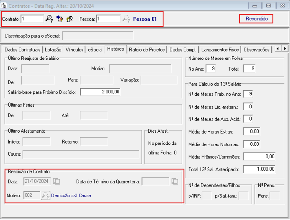Screen dimensions: 290x220
Task: Click the Salário-base para Próximo Dissídio field
Action: pyautogui.click(x=100, y=92)
